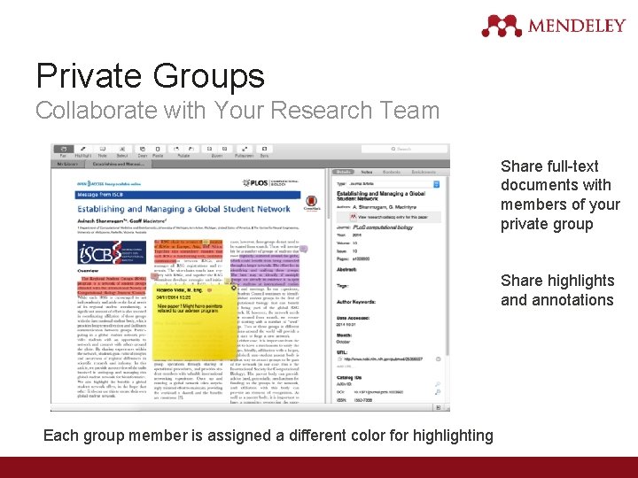Click the Author Keywords field
The image size is (638, 478).
[x=356, y=302]
